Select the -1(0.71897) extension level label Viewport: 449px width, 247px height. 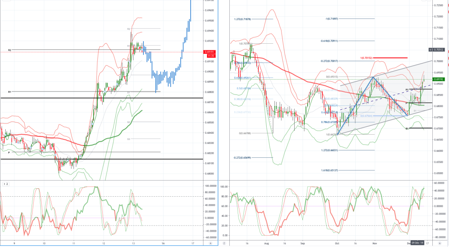coord(331,18)
